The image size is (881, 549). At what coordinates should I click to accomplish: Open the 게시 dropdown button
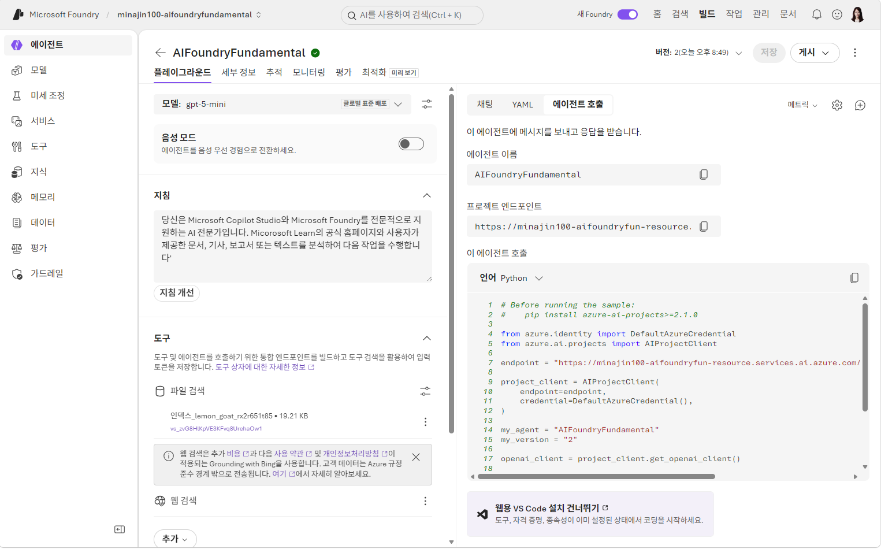point(815,53)
